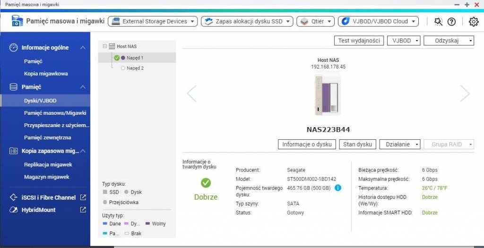
Task: Select Dyski/VJBOD in sidebar
Action: coord(45,101)
